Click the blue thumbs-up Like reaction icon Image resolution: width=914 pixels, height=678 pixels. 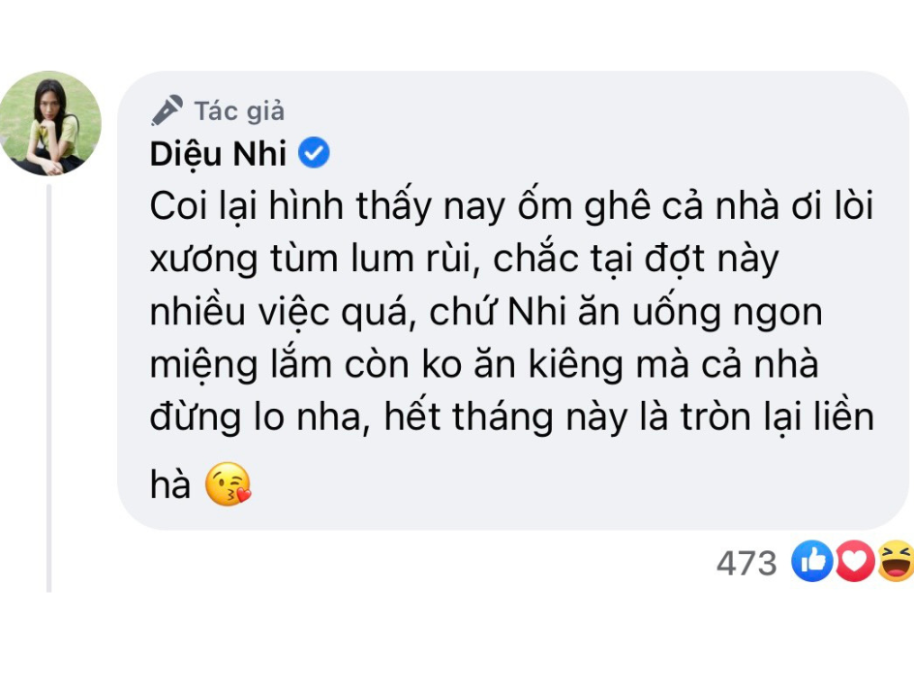coord(811,559)
